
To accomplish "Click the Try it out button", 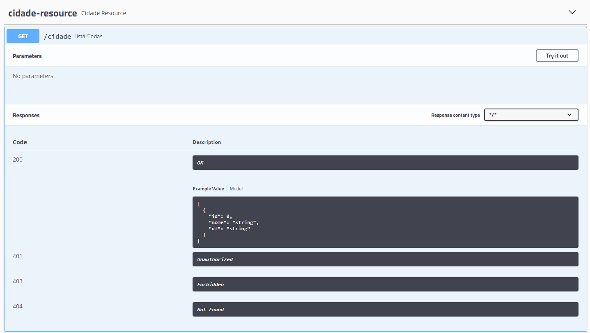I will (x=557, y=55).
